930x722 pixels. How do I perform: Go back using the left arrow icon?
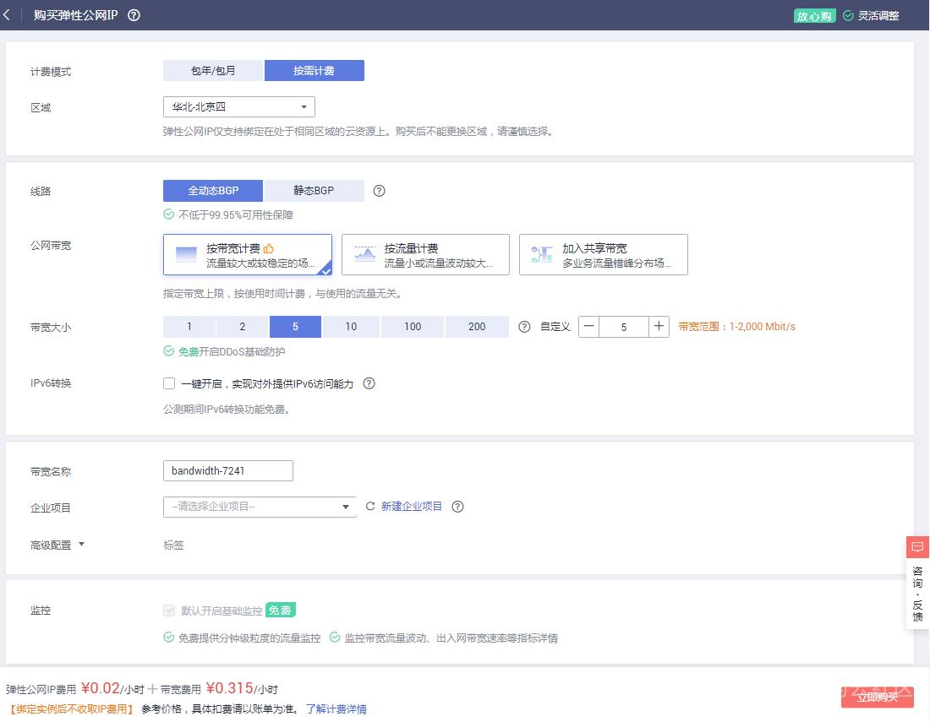(x=7, y=15)
